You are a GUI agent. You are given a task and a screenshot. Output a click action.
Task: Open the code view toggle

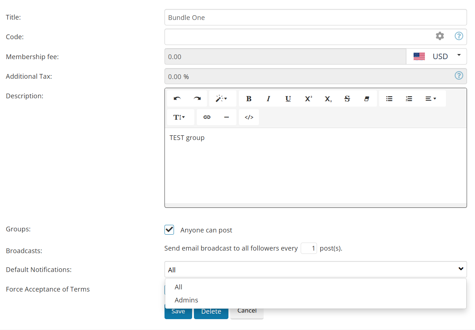coord(249,117)
